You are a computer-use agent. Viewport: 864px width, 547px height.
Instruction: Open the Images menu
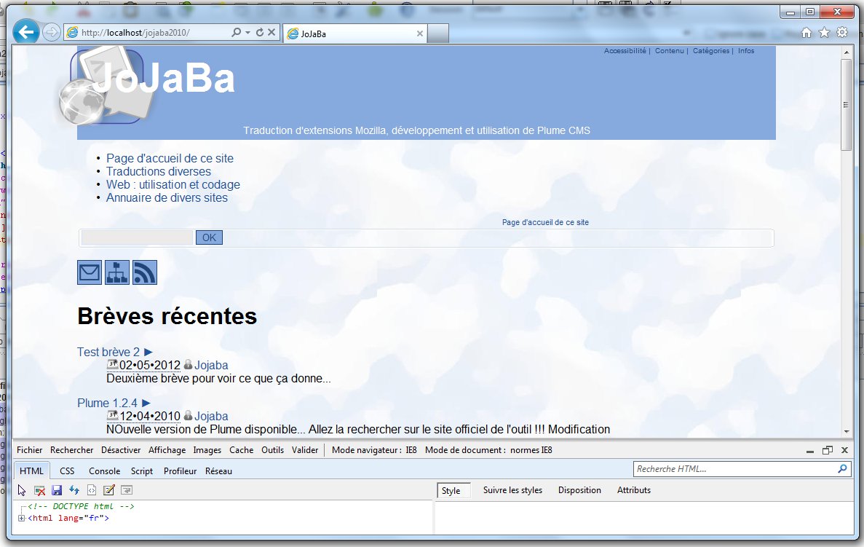pos(207,450)
